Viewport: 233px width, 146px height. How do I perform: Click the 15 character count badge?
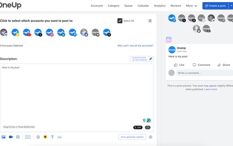148,127
